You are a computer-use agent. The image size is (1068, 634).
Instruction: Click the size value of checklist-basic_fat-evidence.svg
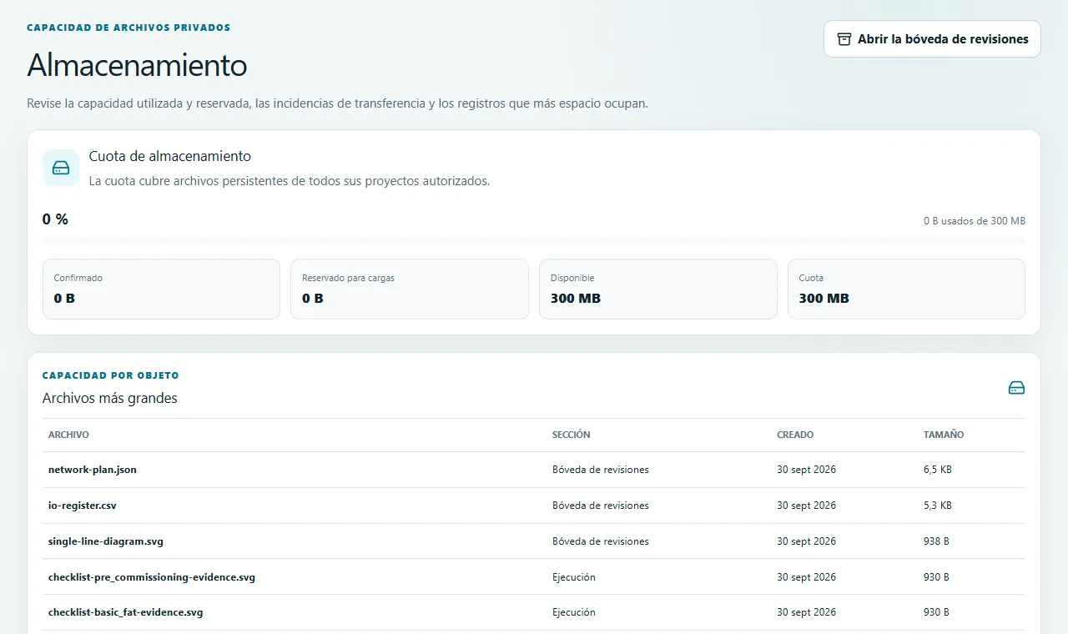[x=936, y=612]
